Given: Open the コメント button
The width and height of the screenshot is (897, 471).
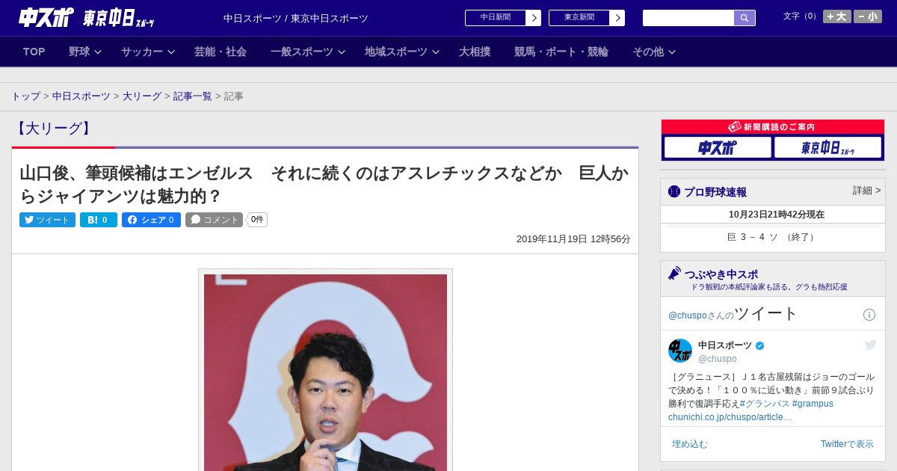Looking at the screenshot, I should (x=215, y=220).
